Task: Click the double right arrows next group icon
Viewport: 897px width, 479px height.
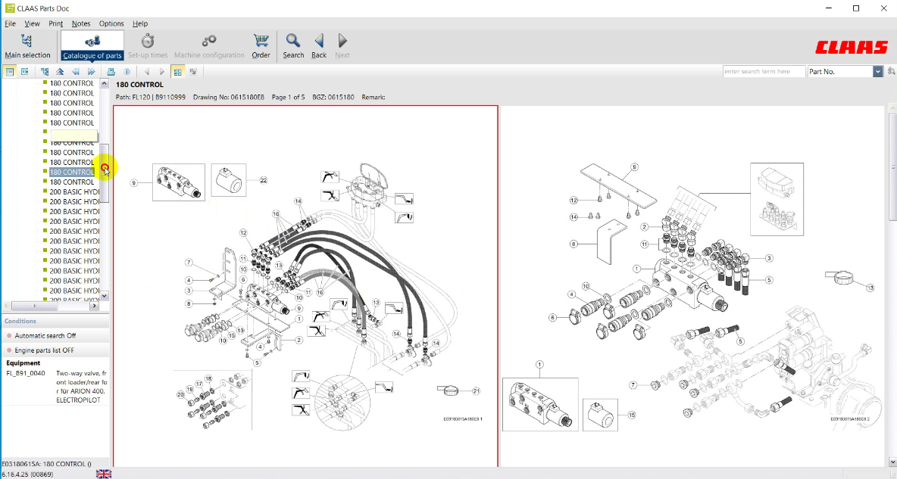Action: coord(91,71)
